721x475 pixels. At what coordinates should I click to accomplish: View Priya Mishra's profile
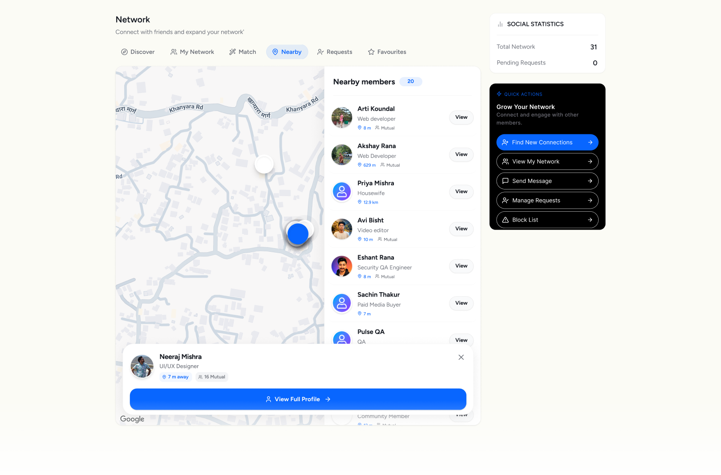[461, 192]
